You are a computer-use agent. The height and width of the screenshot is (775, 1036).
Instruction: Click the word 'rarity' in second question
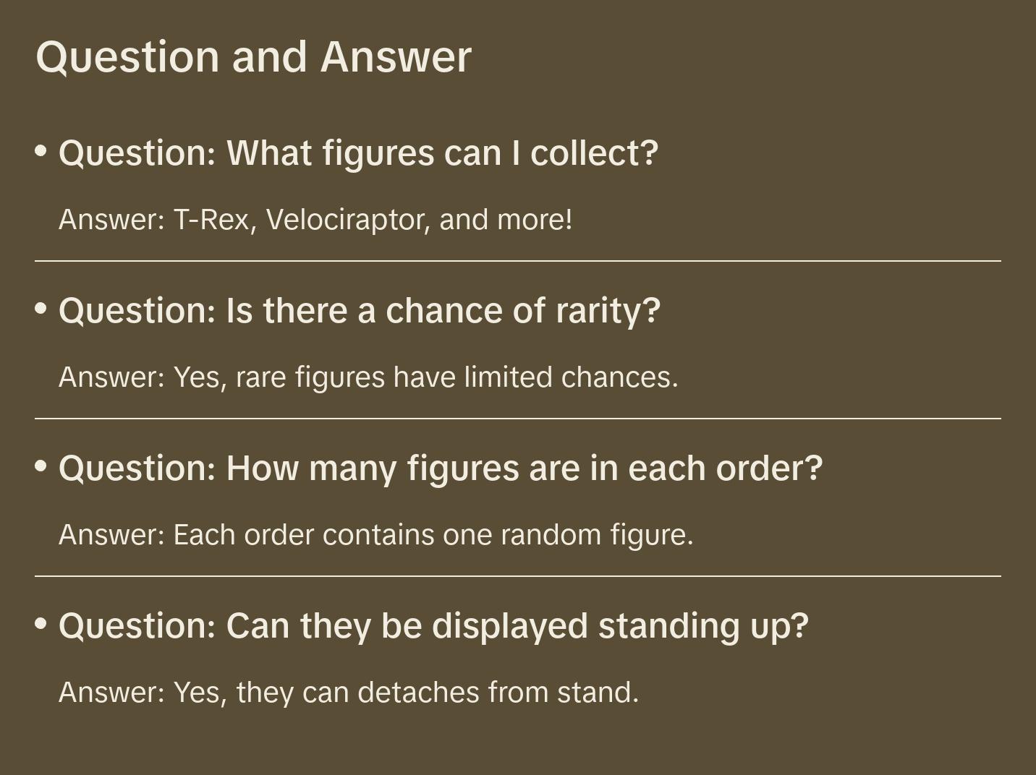pos(607,311)
